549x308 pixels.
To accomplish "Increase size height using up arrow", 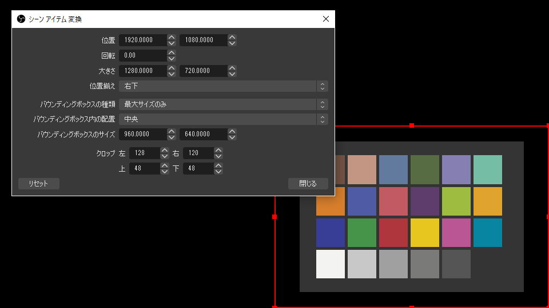I will tap(232, 68).
